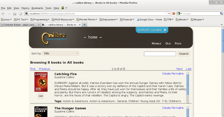
Task: Click the Next page link
Action: [180, 69]
